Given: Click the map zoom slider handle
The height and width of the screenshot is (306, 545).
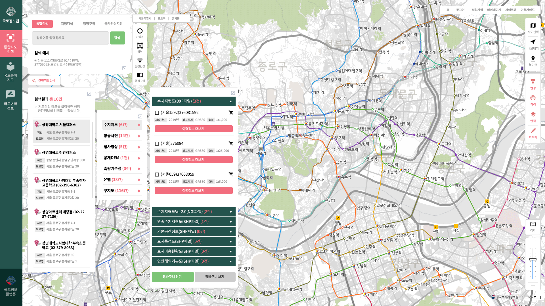Looking at the screenshot, I should (533, 259).
